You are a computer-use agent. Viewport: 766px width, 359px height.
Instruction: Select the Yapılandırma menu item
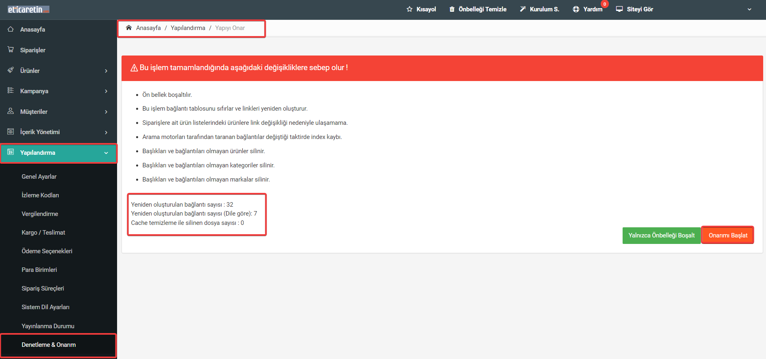pos(58,153)
